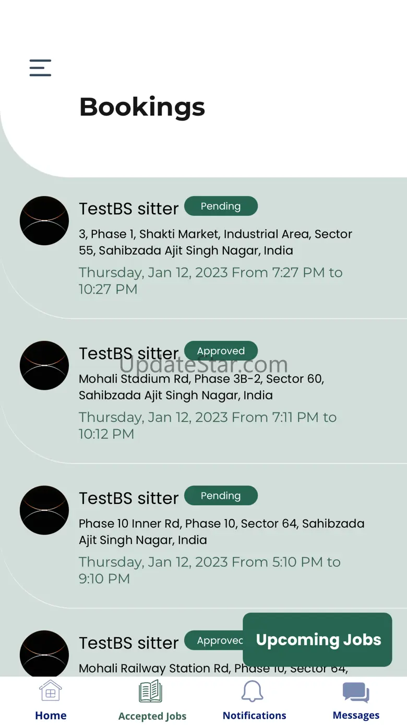Screen dimensions: 407x725
Task: Open booking at Shakti Market address
Action: 215,242
